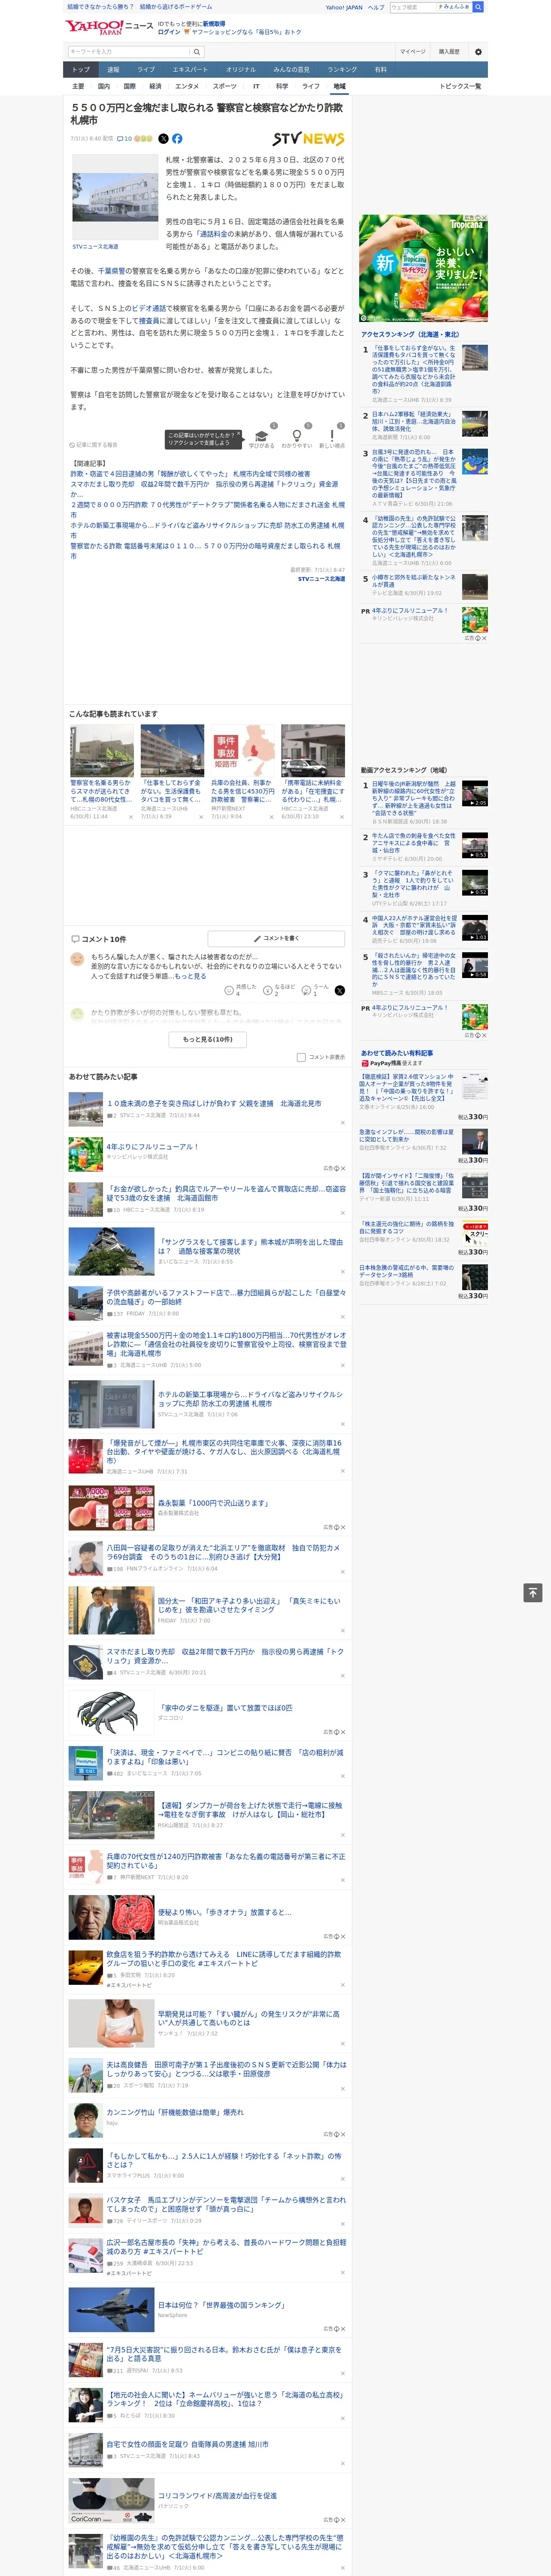Open the 'トップ' navigation tab
The image size is (551, 2576).
point(81,70)
